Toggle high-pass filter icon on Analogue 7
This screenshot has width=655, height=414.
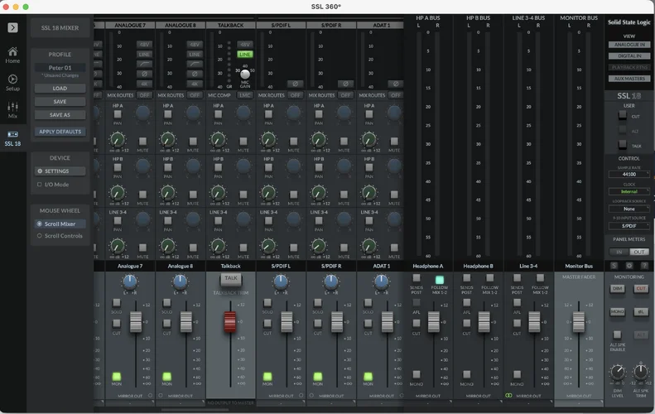tap(144, 64)
